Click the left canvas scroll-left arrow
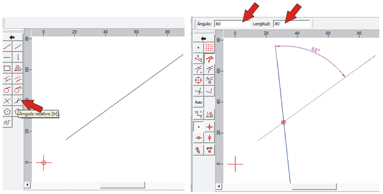 click(x=27, y=185)
